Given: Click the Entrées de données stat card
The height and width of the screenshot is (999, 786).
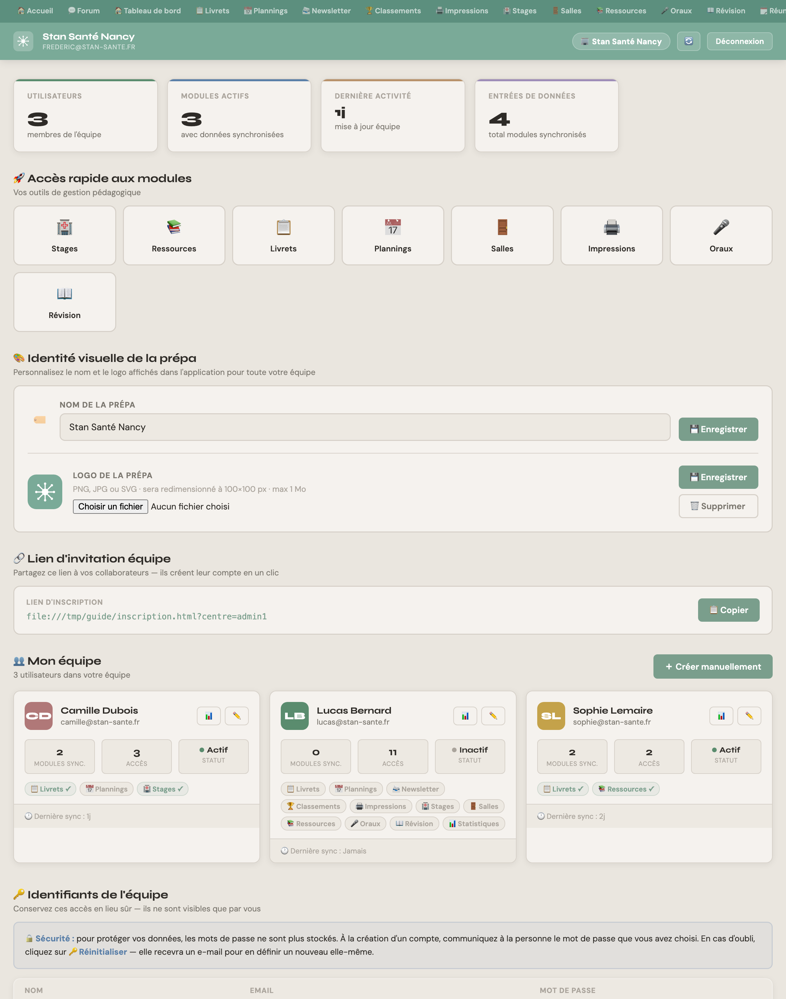Looking at the screenshot, I should 546,116.
